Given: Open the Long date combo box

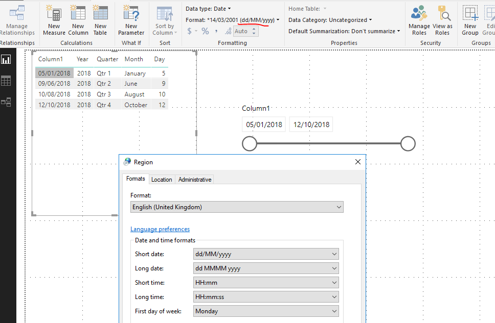Looking at the screenshot, I should click(x=266, y=268).
